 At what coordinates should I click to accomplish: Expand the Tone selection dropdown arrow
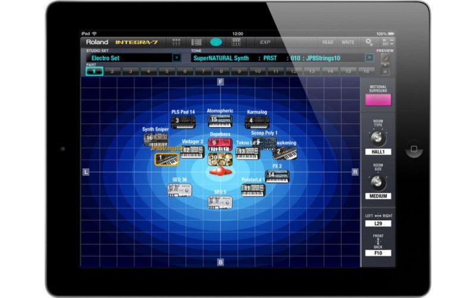point(369,58)
